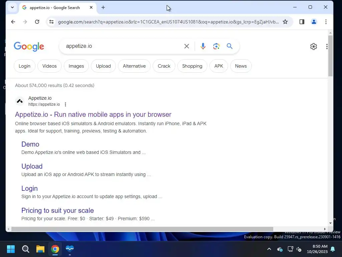This screenshot has height=257, width=342.
Task: Switch to the Images filter
Action: tap(76, 66)
